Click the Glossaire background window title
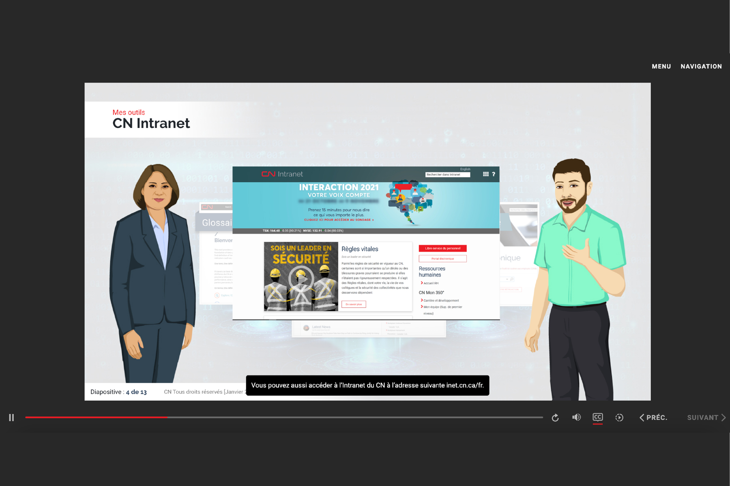 [217, 223]
